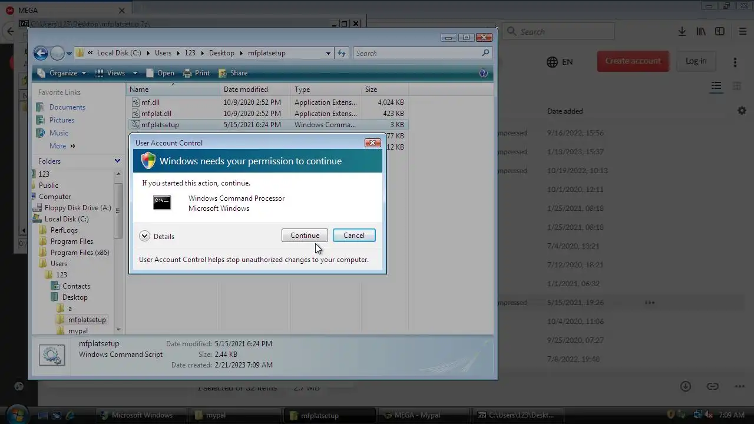Expand More in Favorite Links
The width and height of the screenshot is (754, 424).
tap(62, 146)
